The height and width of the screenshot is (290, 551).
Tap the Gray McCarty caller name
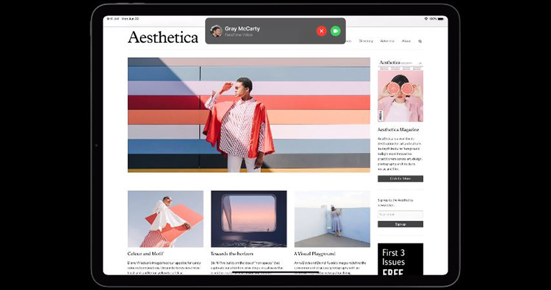[x=242, y=28]
